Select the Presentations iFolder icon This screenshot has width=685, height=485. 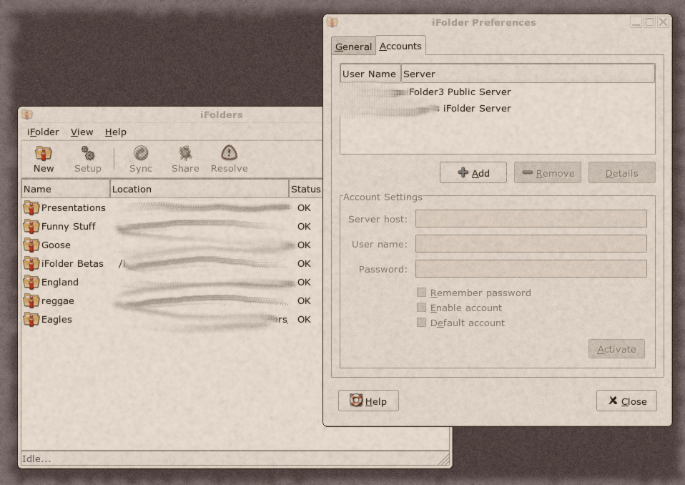click(x=31, y=207)
